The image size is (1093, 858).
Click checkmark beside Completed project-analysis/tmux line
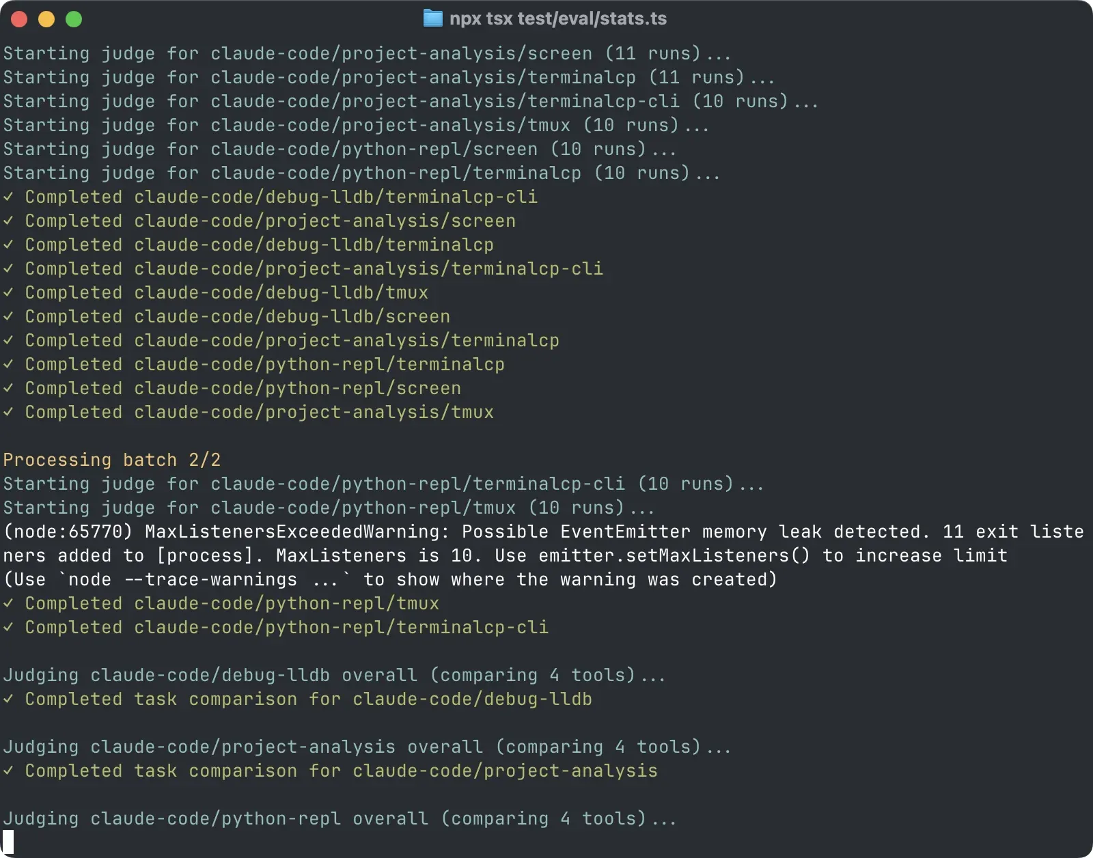pyautogui.click(x=8, y=413)
